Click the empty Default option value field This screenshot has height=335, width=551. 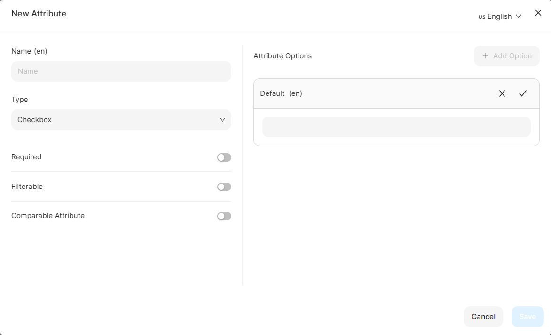point(396,127)
